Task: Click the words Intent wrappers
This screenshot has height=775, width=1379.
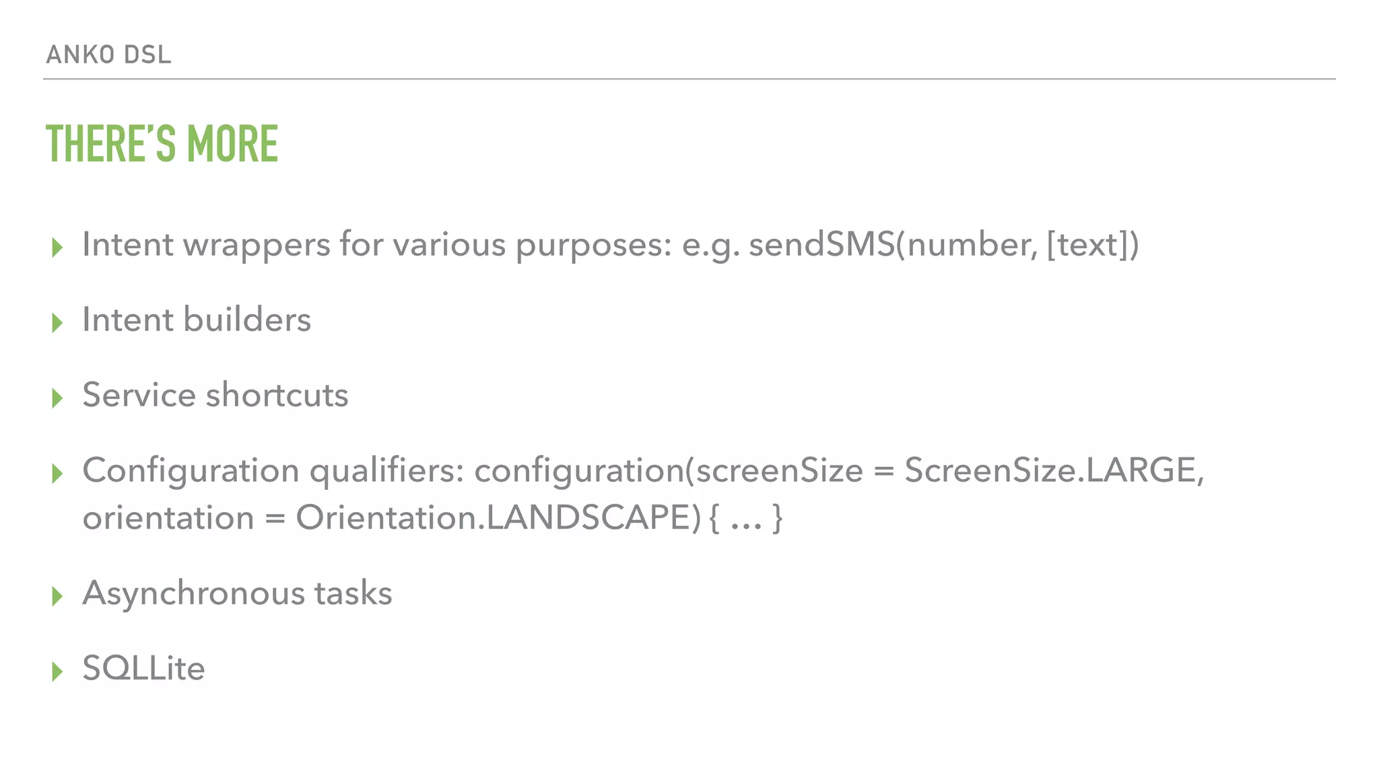Action: (206, 244)
